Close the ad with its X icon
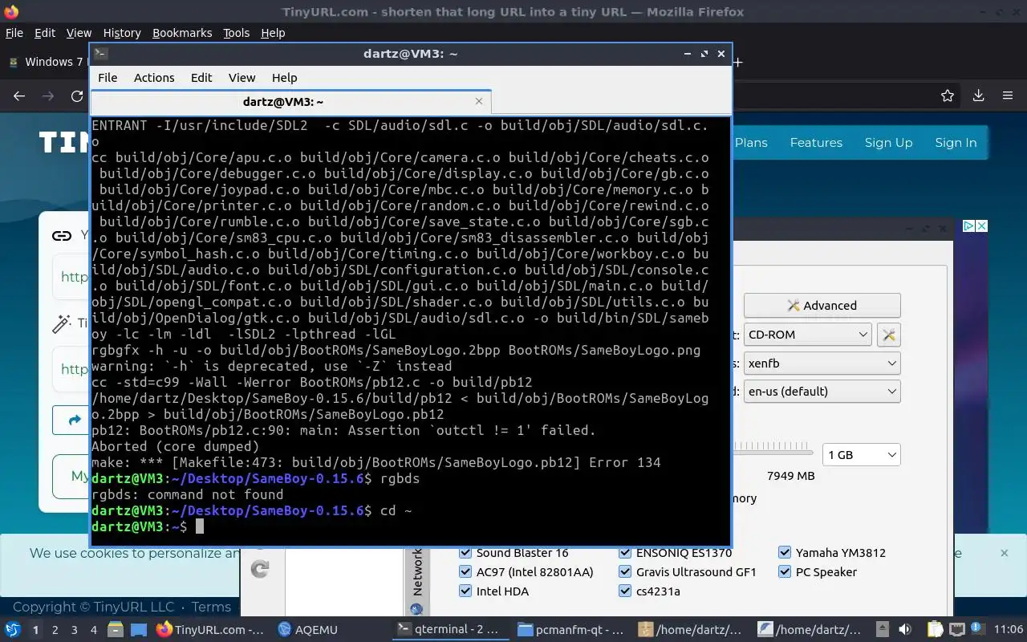Viewport: 1027px width, 642px height. (x=981, y=226)
